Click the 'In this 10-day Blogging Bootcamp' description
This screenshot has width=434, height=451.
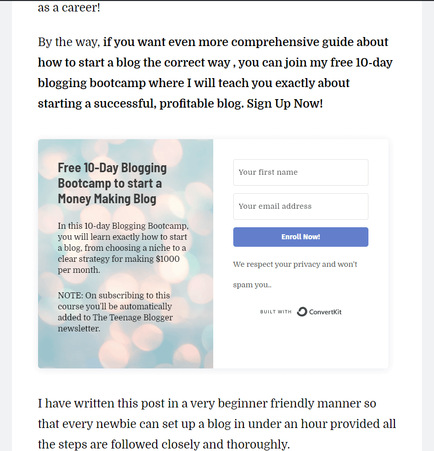click(x=123, y=248)
